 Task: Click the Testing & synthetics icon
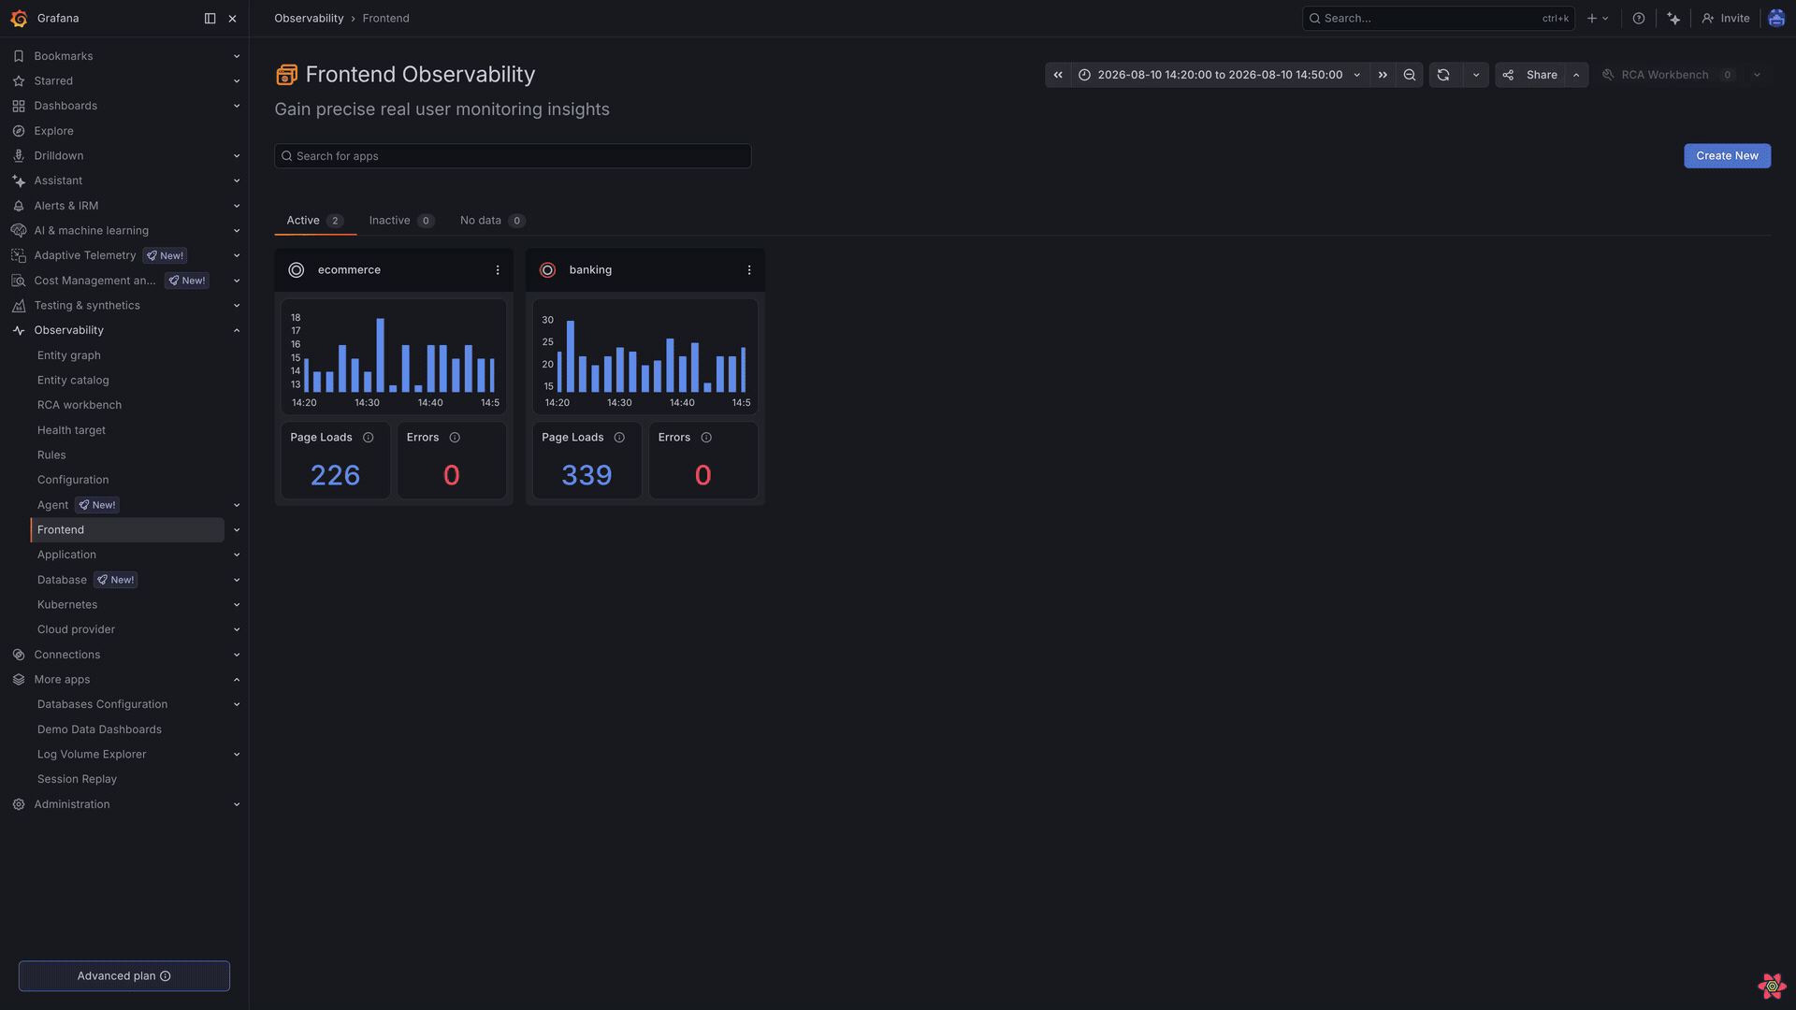click(19, 306)
